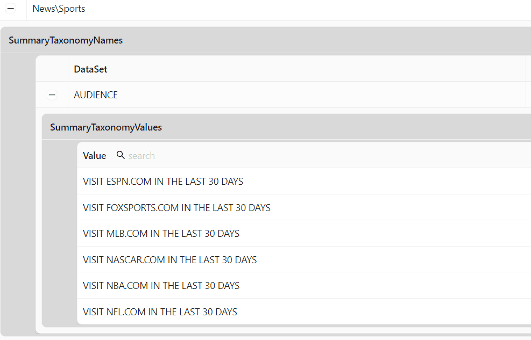The image size is (531, 340).
Task: Click the NFL.COM value row's empty area
Action: [384, 312]
